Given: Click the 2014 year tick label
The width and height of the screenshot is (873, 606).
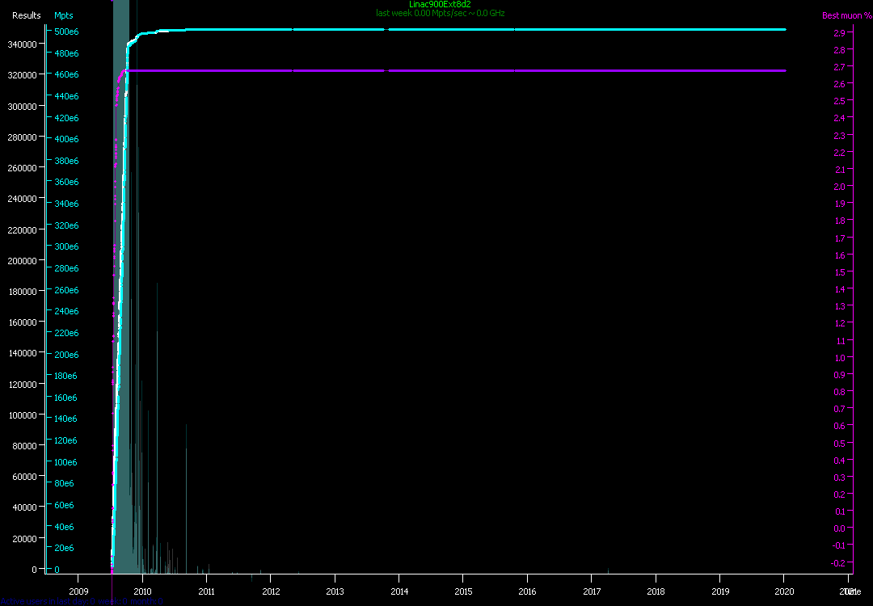Looking at the screenshot, I should coord(399,591).
